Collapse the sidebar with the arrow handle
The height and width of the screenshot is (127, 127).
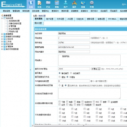coord(31,70)
